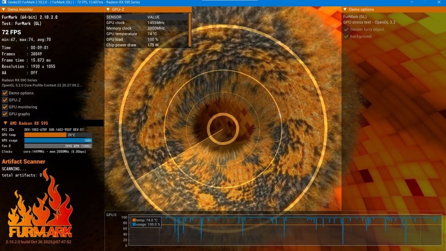The width and height of the screenshot is (446, 251).
Task: Click the FurMark app icon in title bar
Action: [x=4, y=2]
